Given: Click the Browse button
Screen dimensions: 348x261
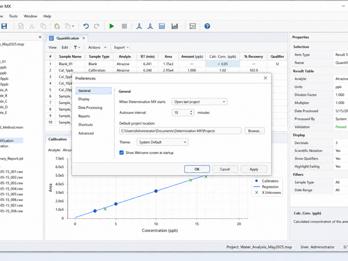Looking at the screenshot, I should (254, 131).
